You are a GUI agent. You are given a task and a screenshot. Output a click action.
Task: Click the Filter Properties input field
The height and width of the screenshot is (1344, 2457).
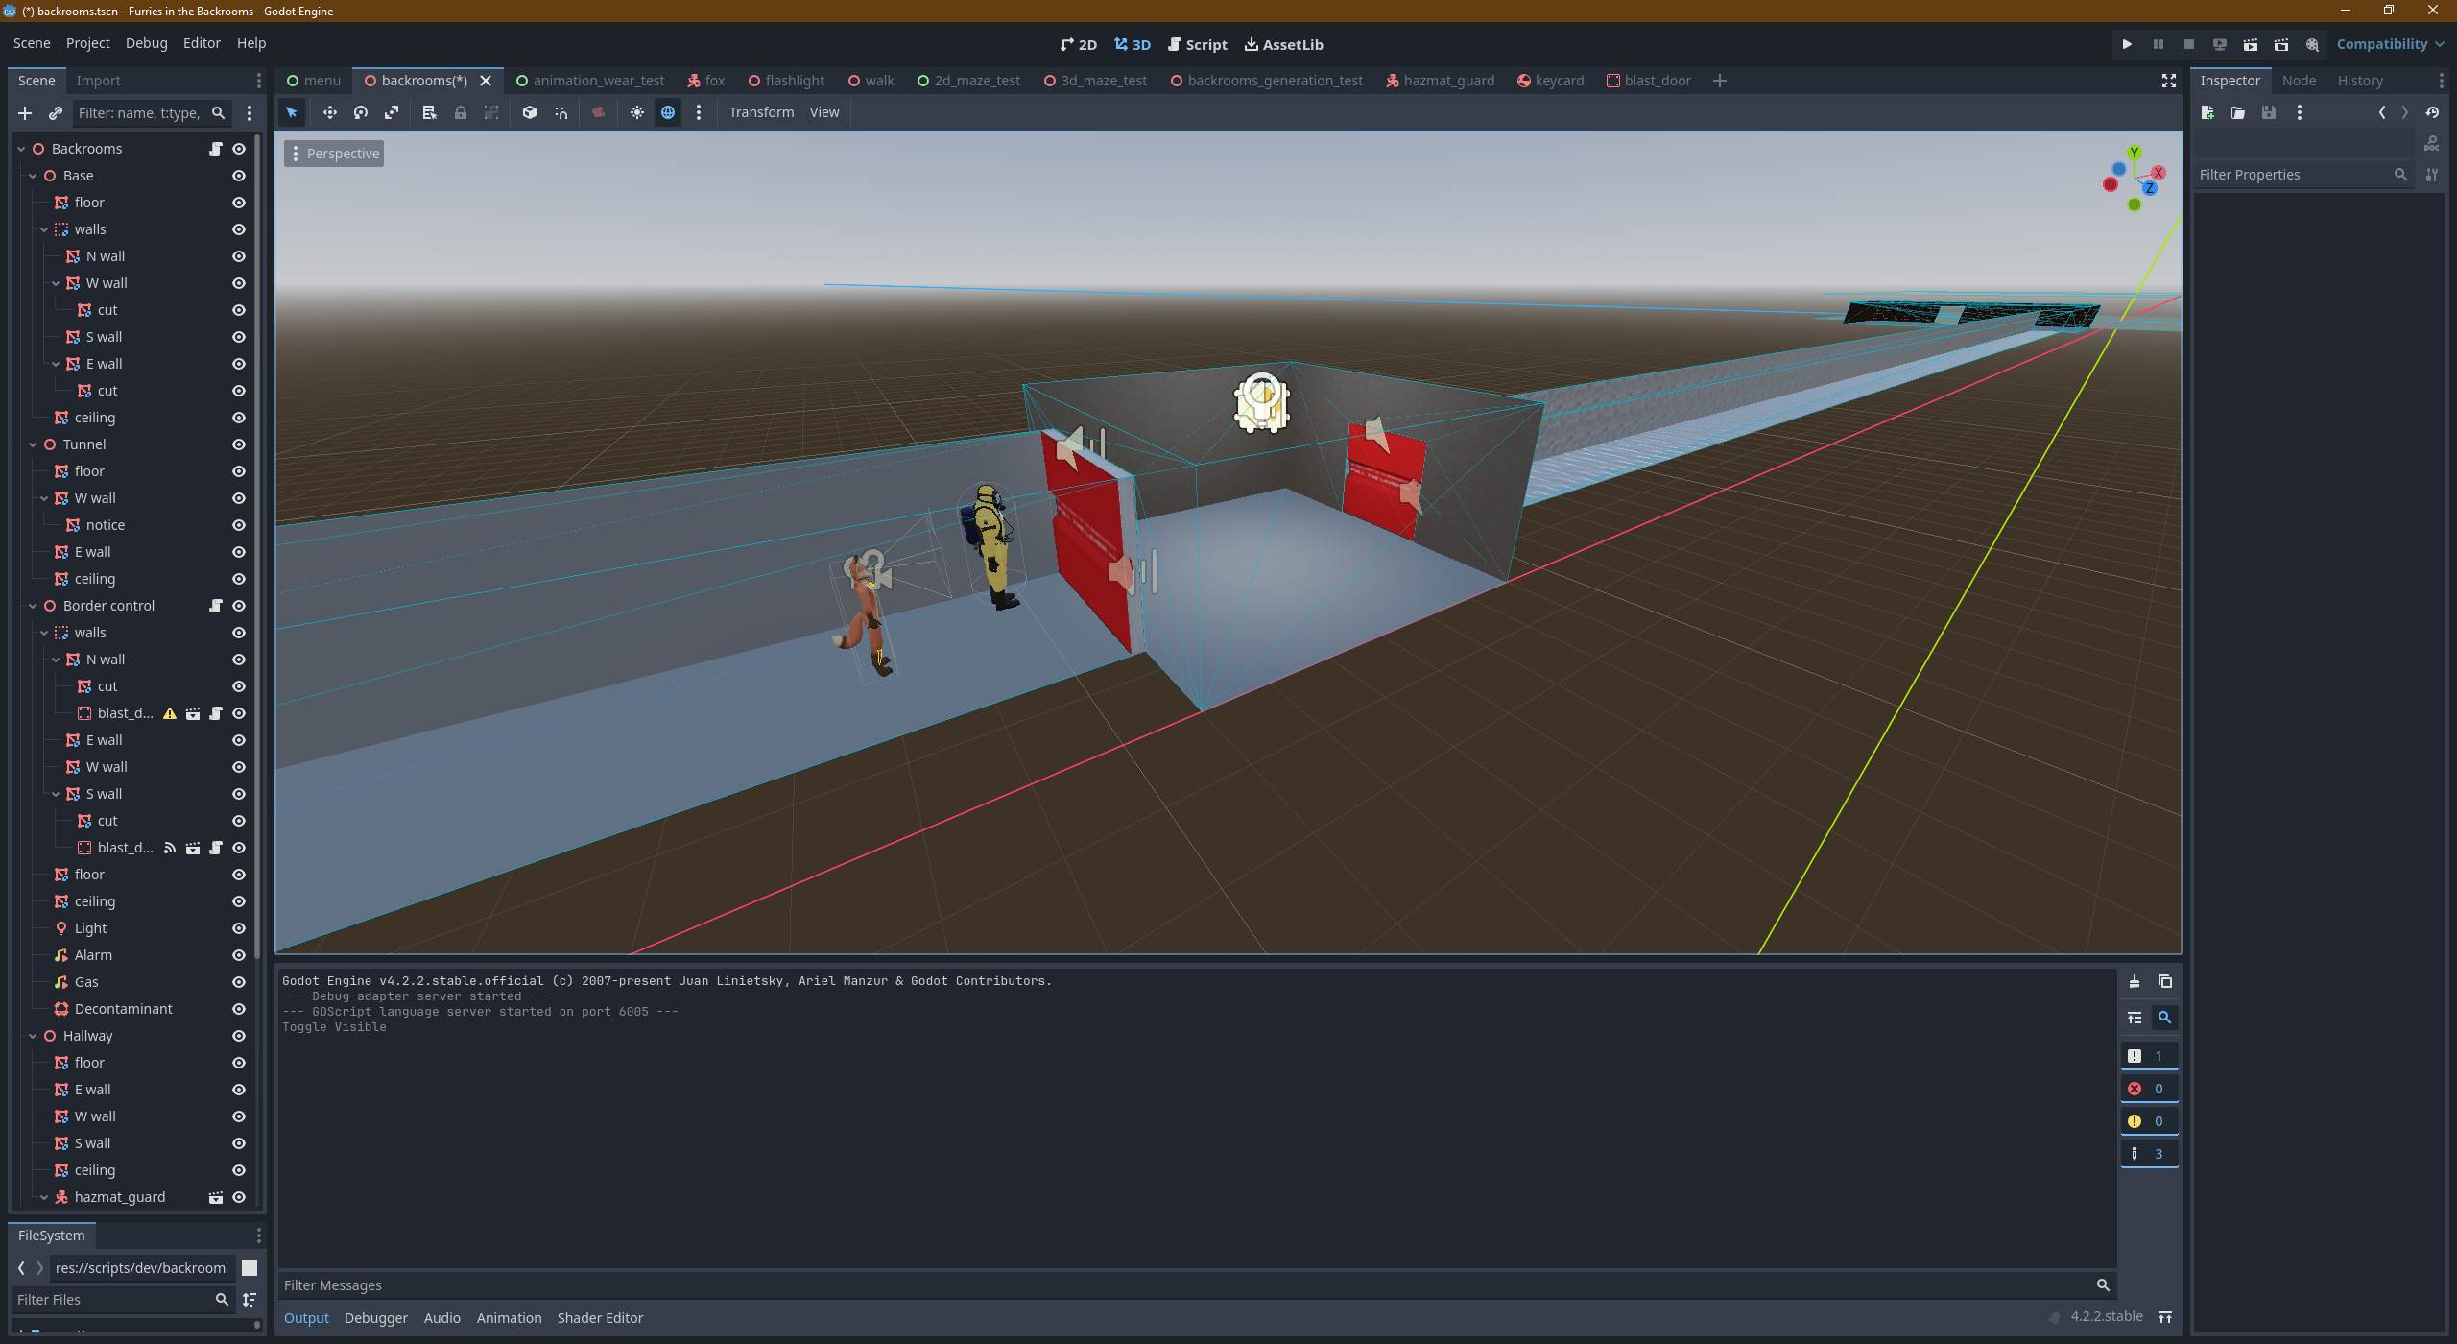[2302, 175]
